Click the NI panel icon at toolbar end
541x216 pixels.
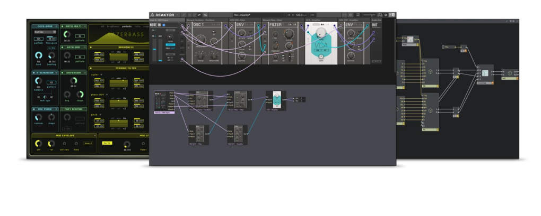(392, 15)
